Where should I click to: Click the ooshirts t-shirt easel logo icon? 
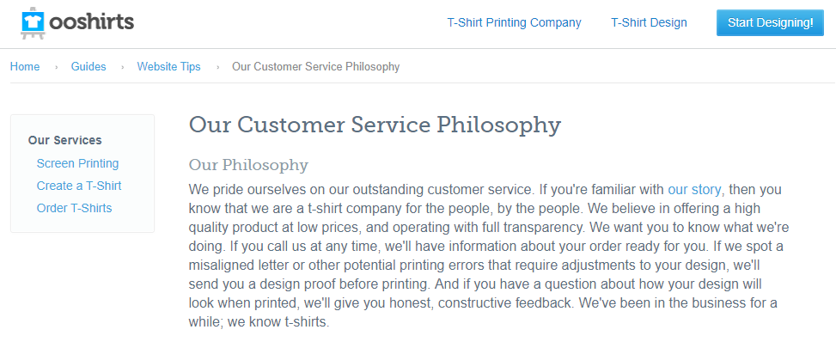click(x=34, y=23)
